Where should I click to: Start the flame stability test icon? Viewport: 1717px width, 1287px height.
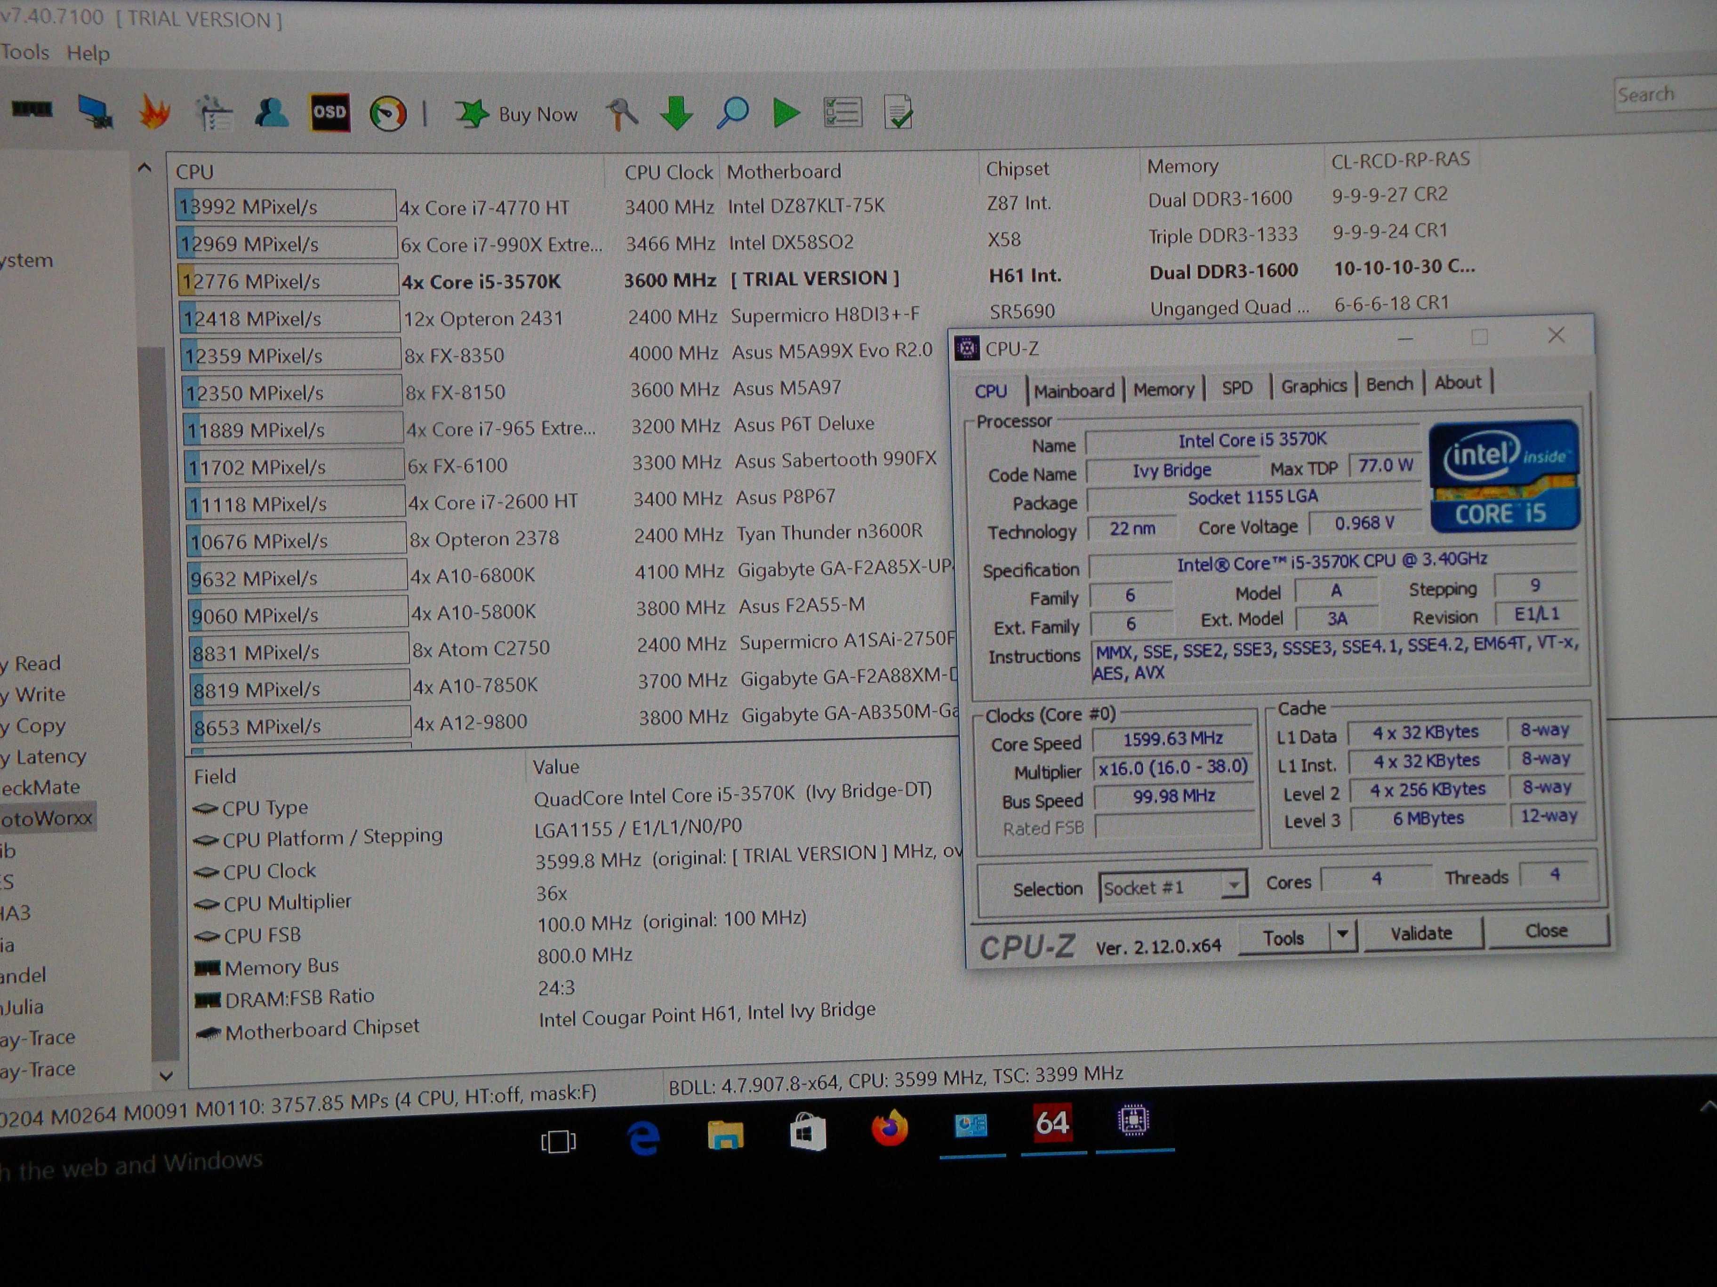click(154, 111)
